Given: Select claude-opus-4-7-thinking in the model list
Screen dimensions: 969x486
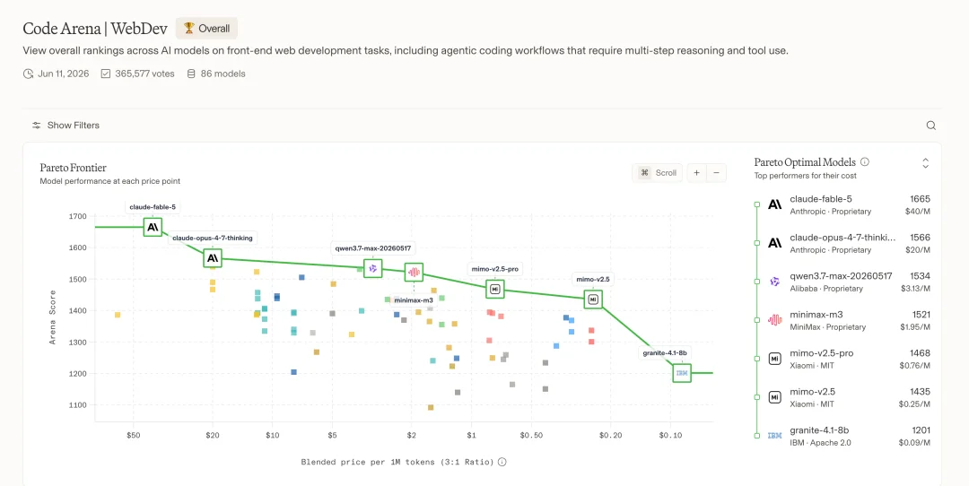Looking at the screenshot, I should tap(842, 243).
